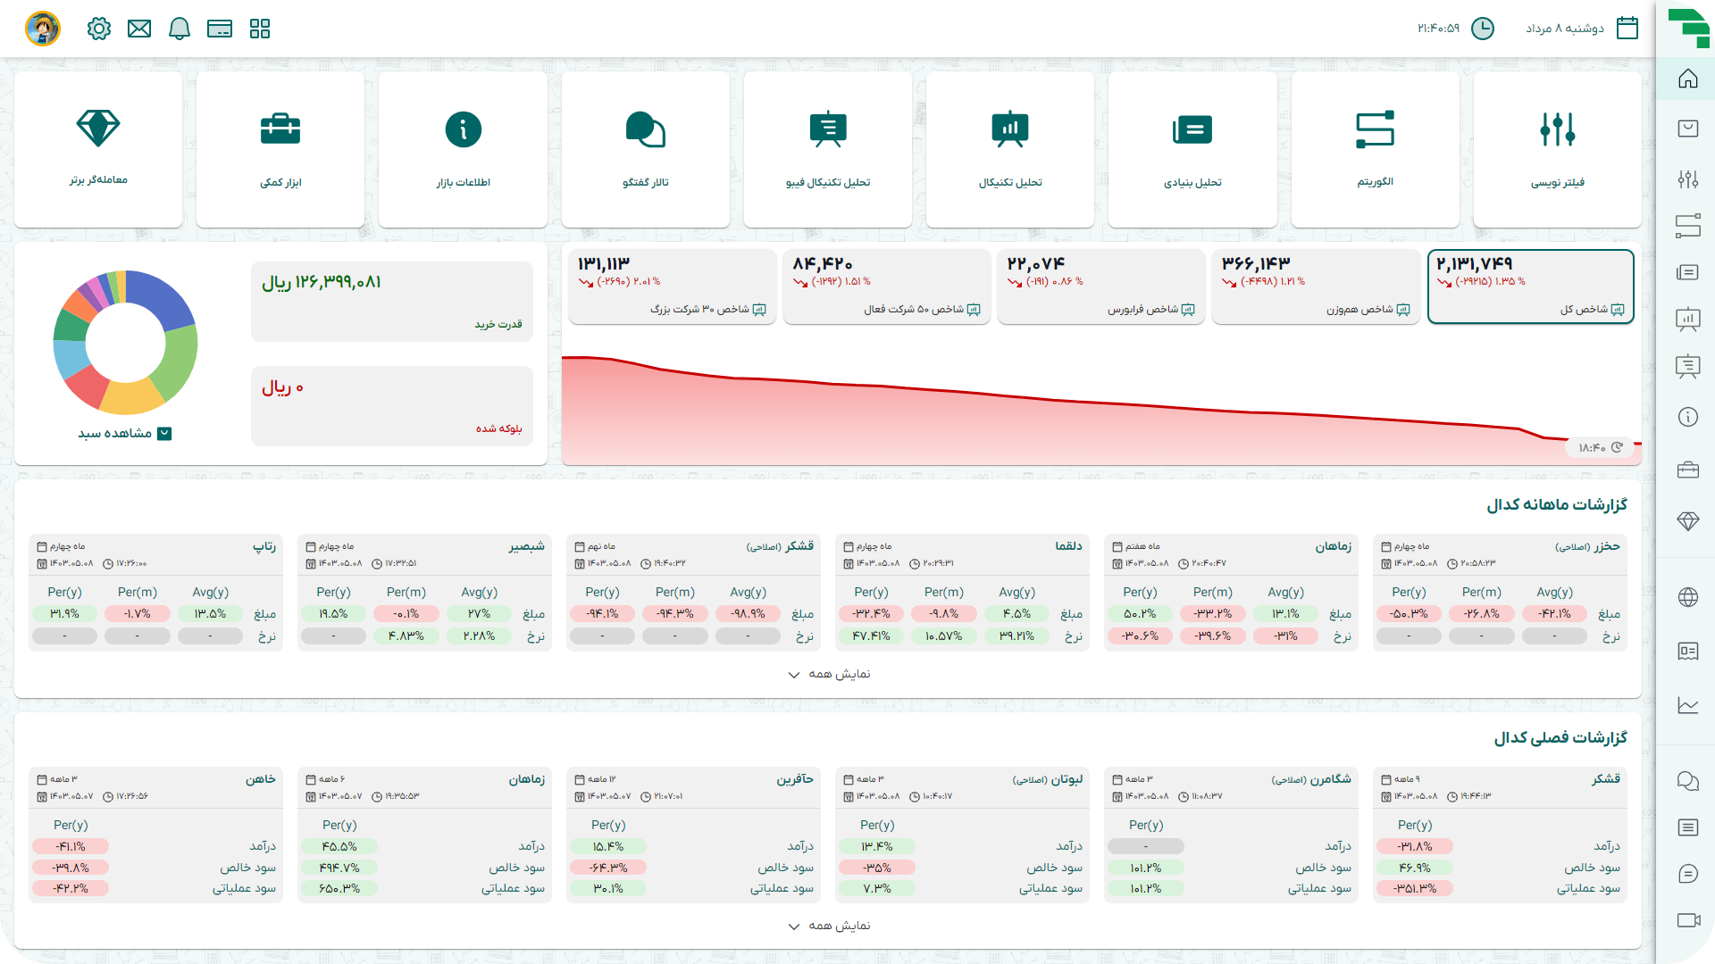Open sidebar diamond icon
Screen dimensions: 1715x964
click(1687, 521)
